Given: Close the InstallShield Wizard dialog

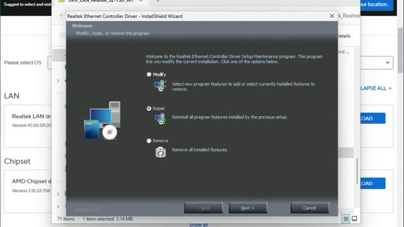Looking at the screenshot, I should (x=332, y=16).
